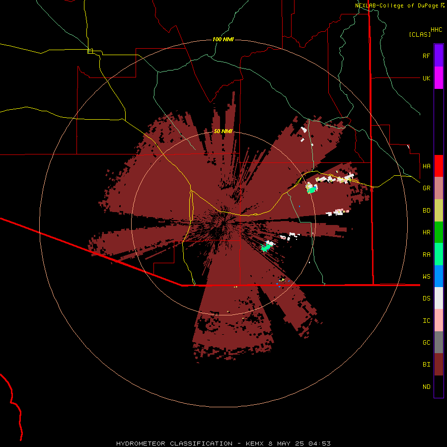Select the GR salmon legend swatch
Viewport: 447px width, 447px height.
(x=439, y=188)
